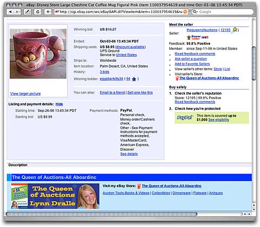
Task: Click the winning bid amount 'US $16.27'
Action: click(108, 29)
